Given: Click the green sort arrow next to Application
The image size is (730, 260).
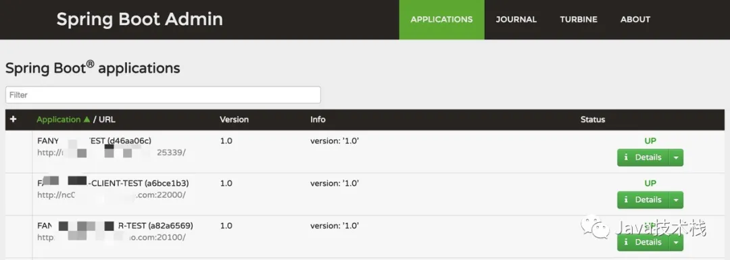Looking at the screenshot, I should click(87, 120).
